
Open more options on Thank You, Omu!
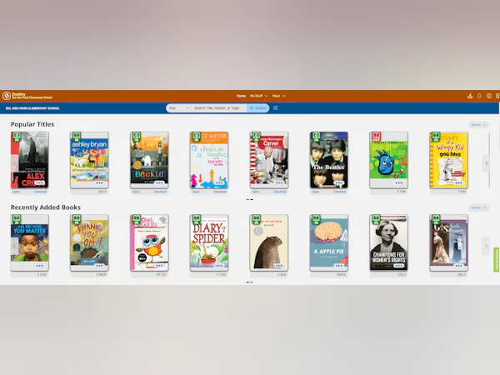[99, 266]
